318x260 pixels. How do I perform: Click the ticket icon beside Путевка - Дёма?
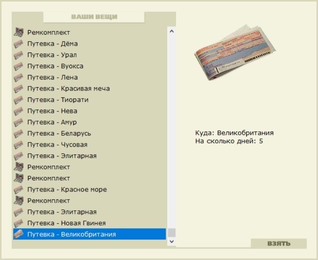(x=18, y=44)
